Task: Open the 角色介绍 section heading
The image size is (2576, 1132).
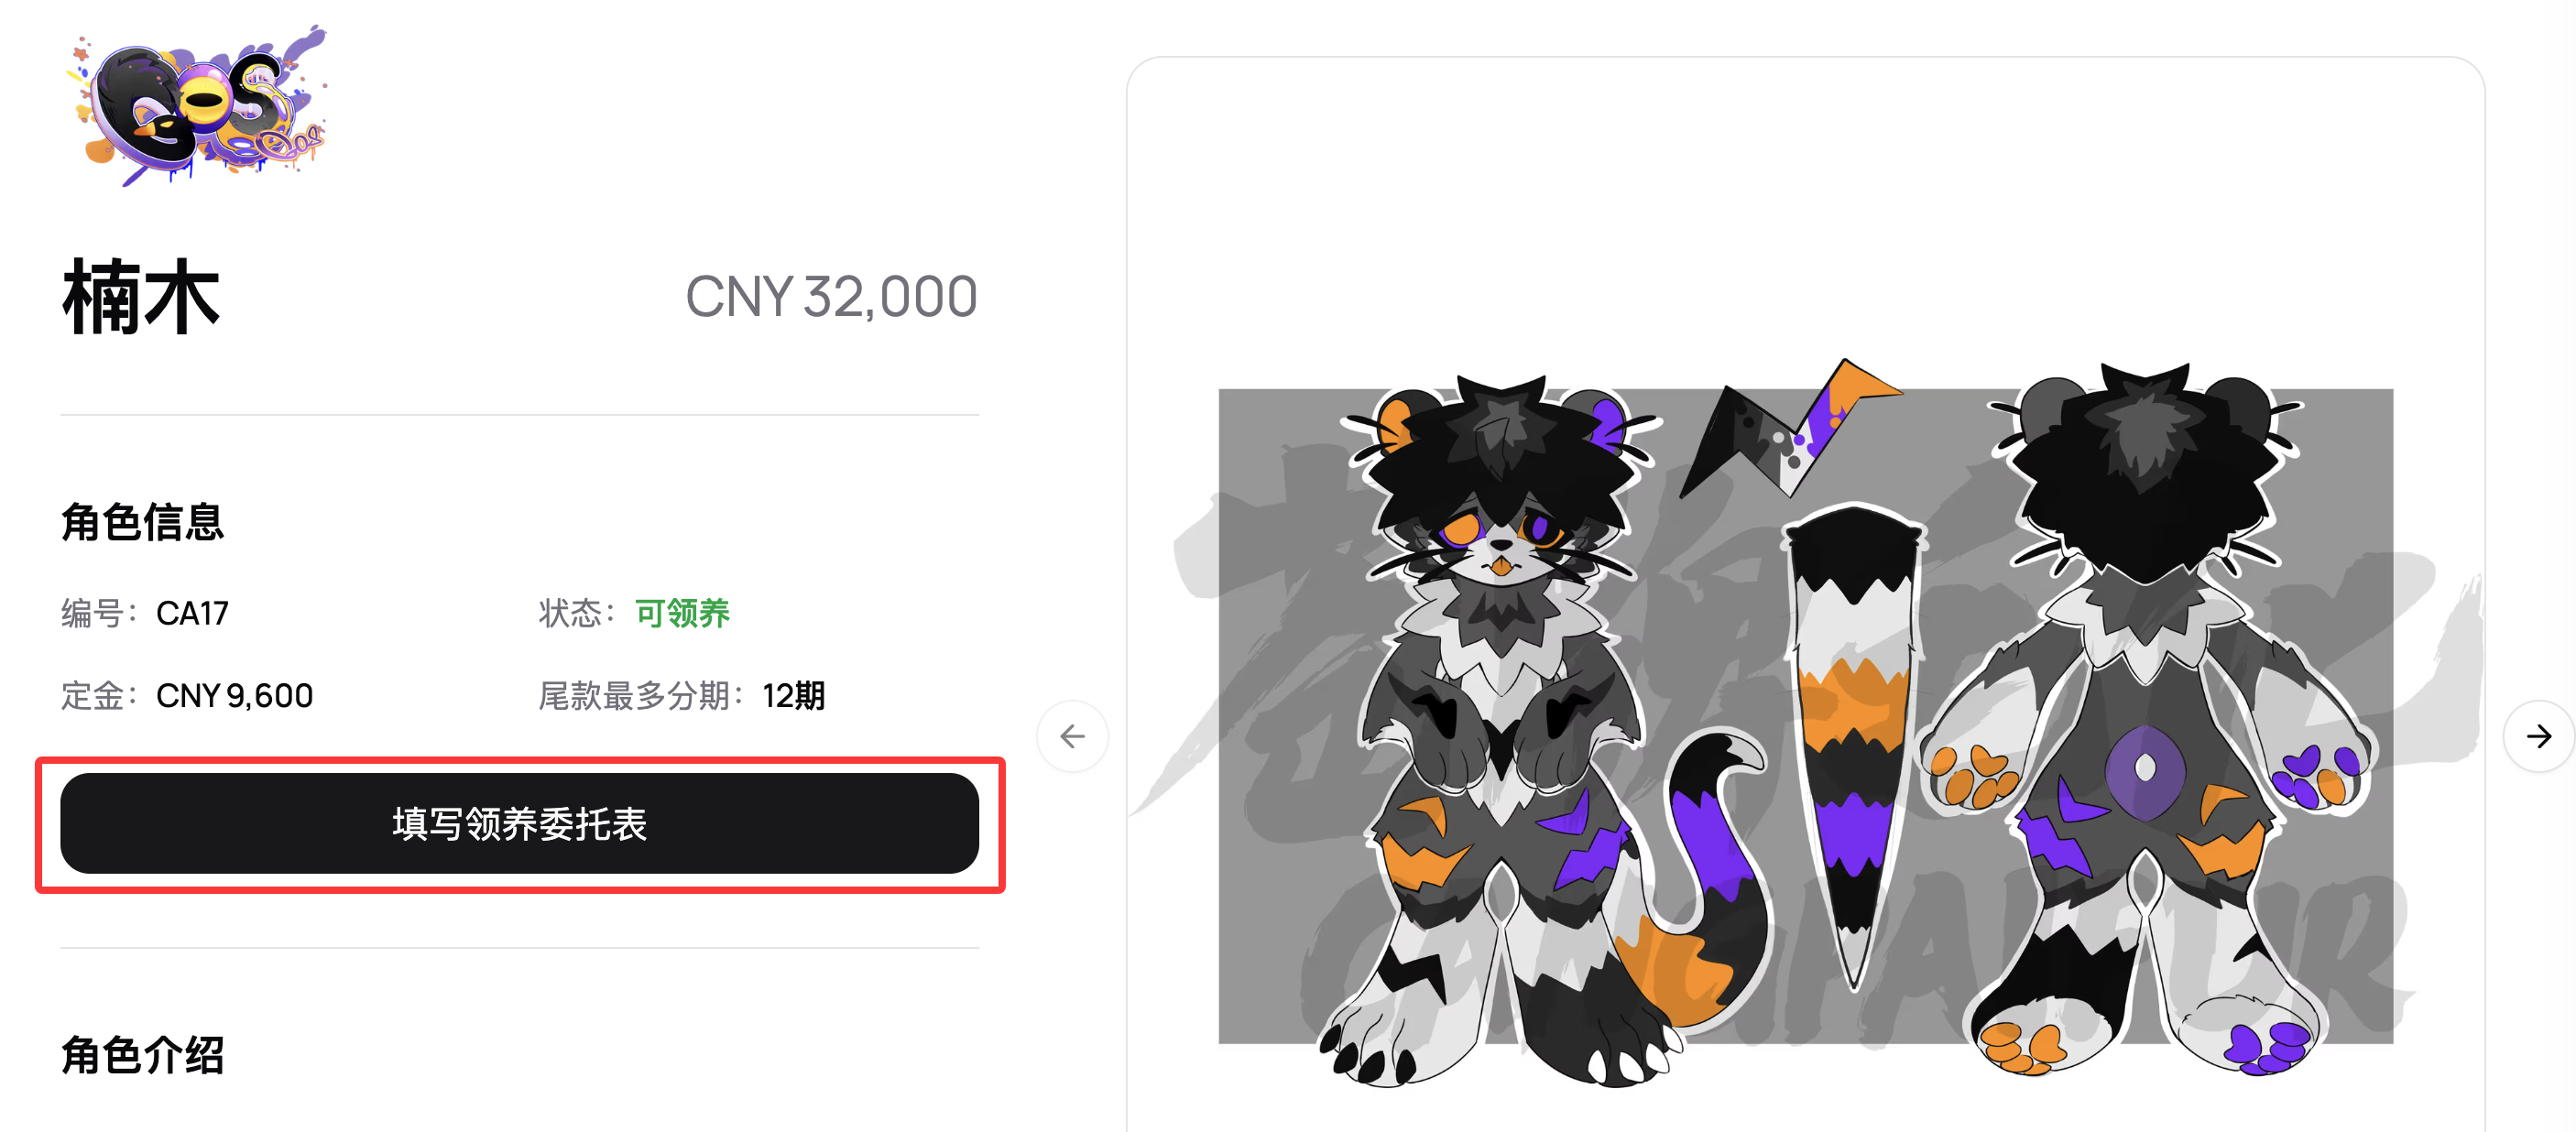Action: point(143,1055)
